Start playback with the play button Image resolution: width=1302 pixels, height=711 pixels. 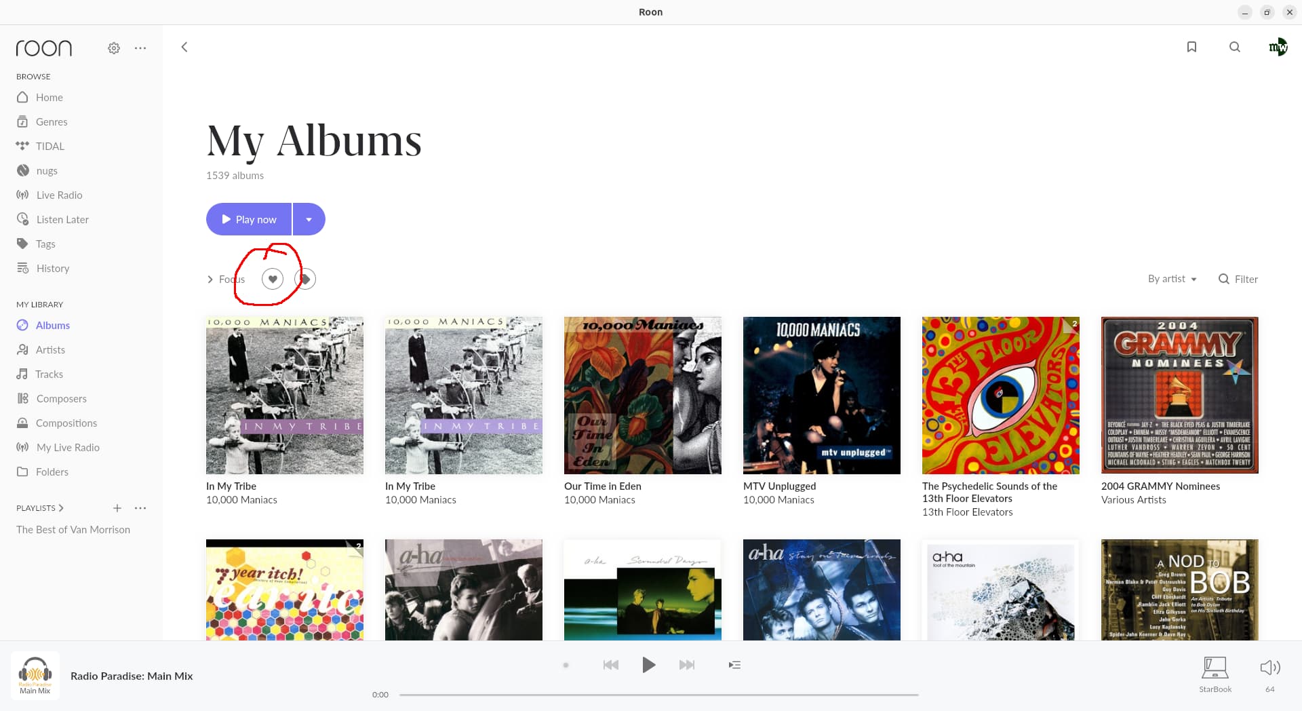click(648, 665)
